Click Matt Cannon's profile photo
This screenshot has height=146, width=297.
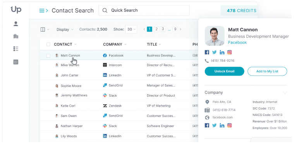click(x=215, y=36)
